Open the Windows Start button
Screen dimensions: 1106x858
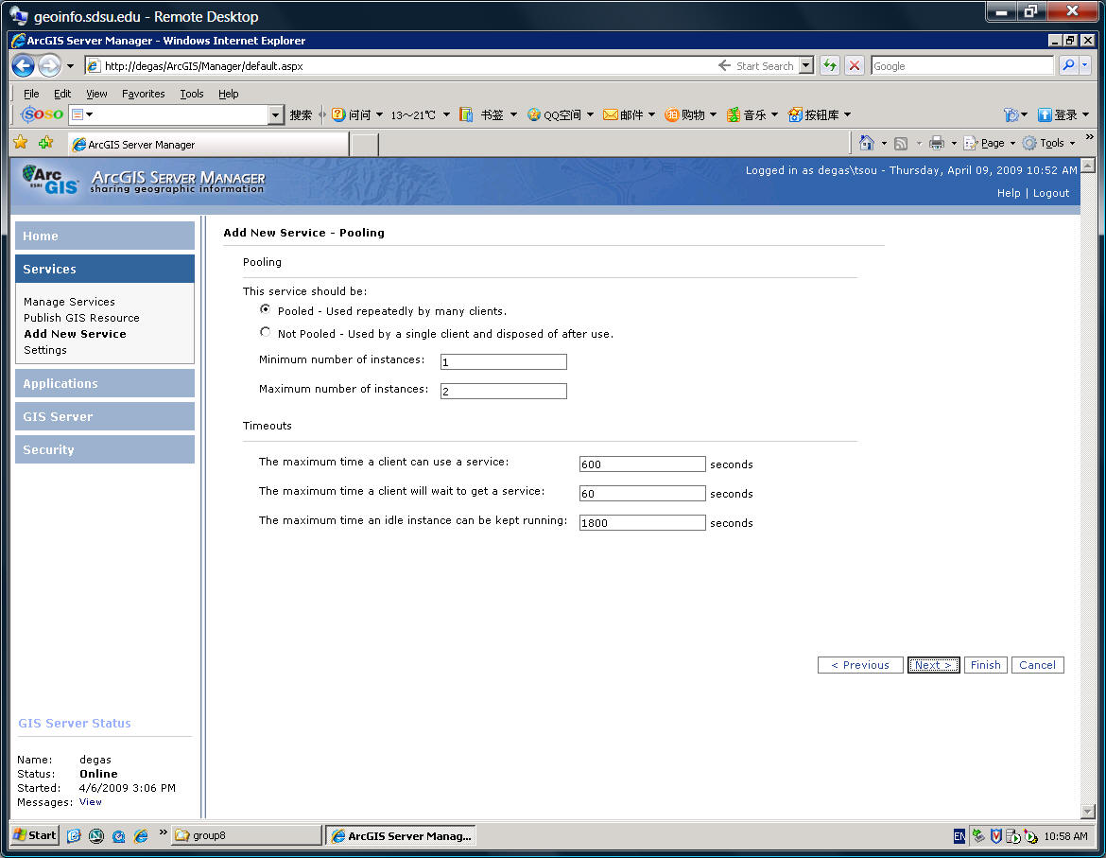[x=35, y=835]
